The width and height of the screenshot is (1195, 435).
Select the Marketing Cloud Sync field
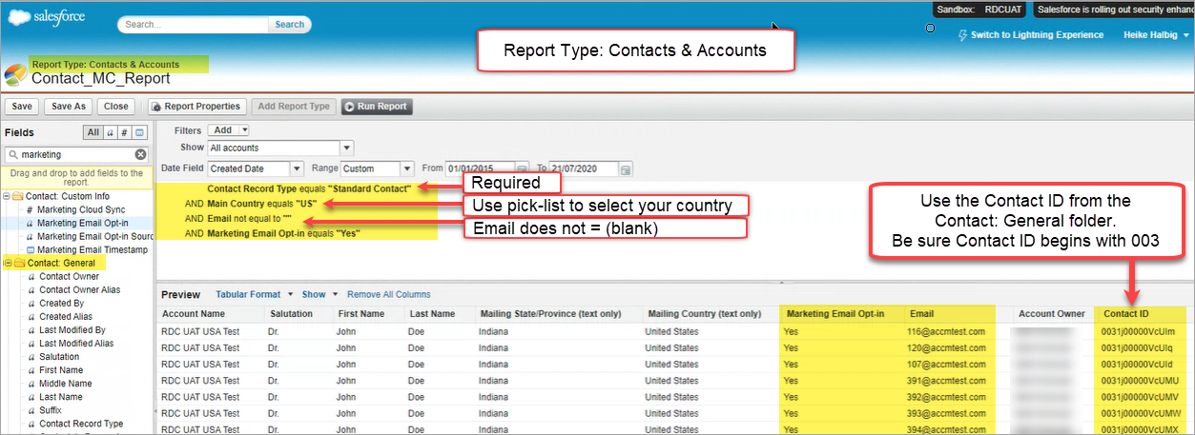click(81, 209)
